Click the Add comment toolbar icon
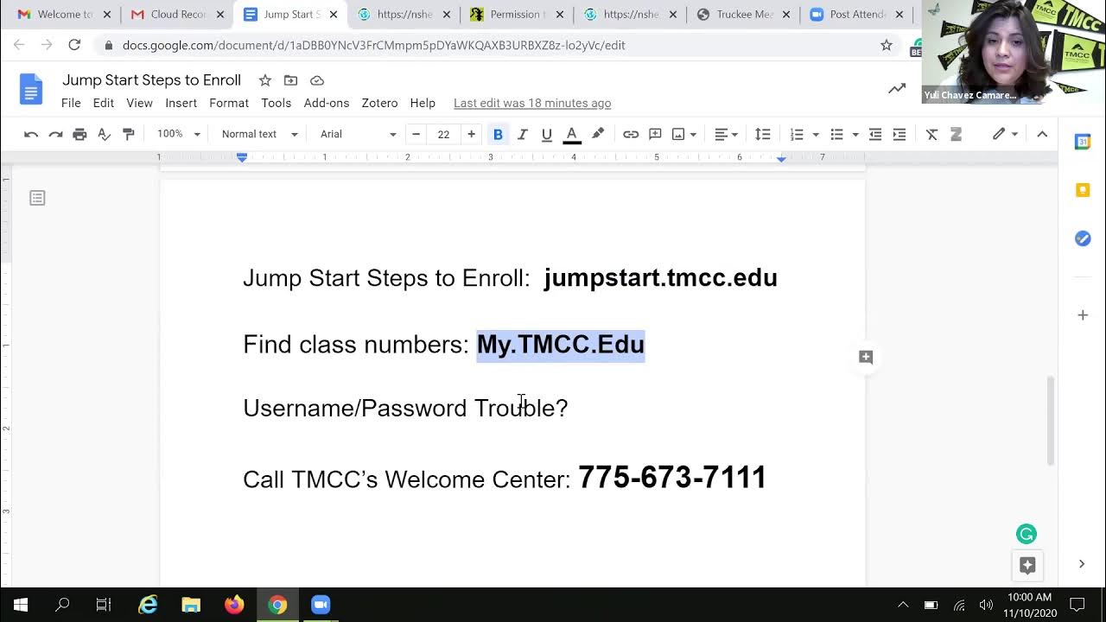This screenshot has width=1106, height=622. coord(655,134)
